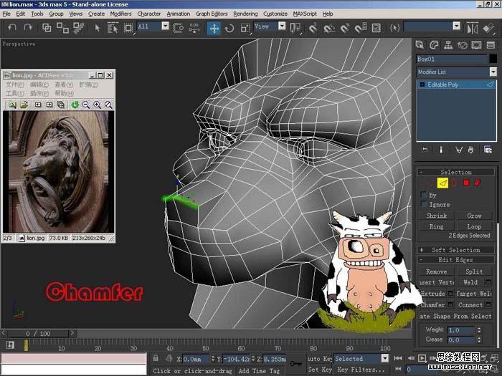Click the Use Pivot Point Center icon
502x376 pixels.
(295, 28)
